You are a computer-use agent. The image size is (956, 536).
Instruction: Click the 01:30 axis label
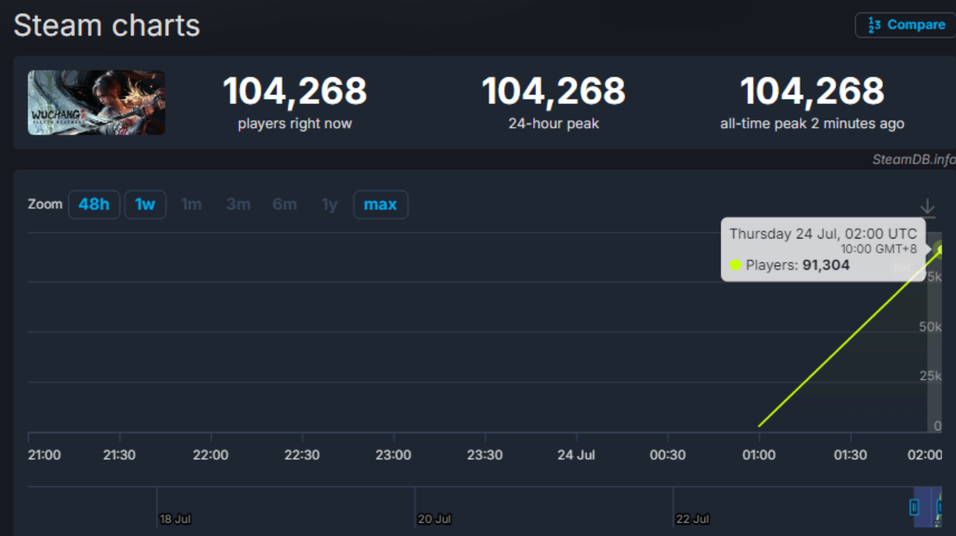click(850, 455)
